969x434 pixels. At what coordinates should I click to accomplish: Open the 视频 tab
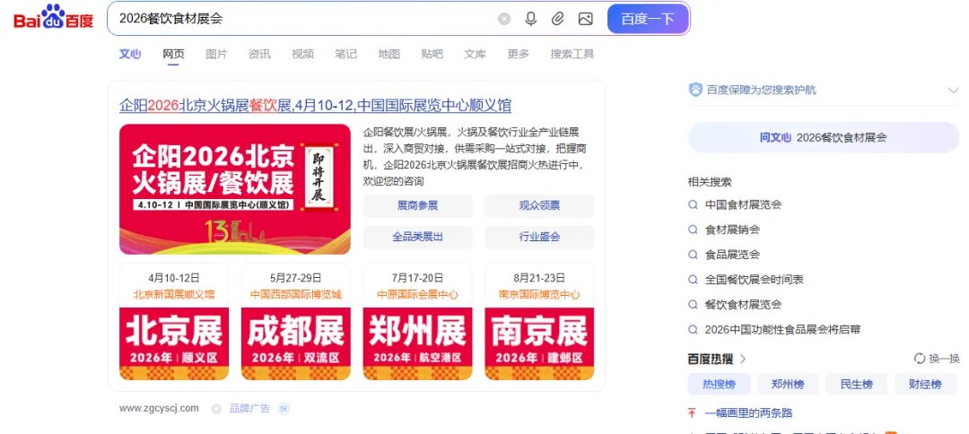[x=303, y=55]
